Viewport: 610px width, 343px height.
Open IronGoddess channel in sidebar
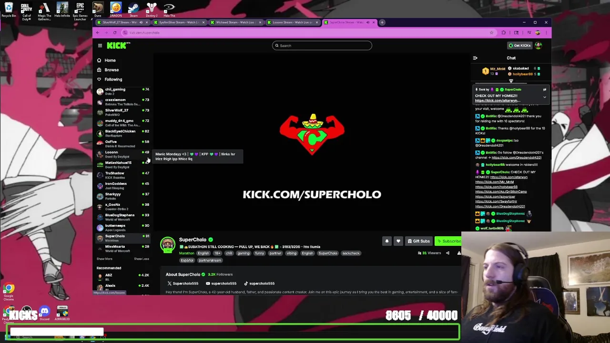(x=123, y=185)
